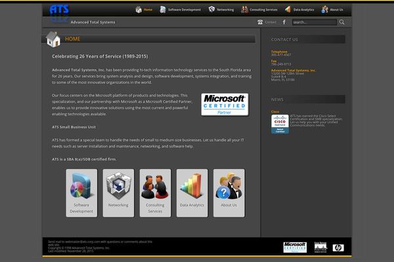Select the Consulting Services menu item

[263, 10]
